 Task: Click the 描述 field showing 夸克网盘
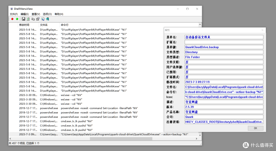pos(224,102)
